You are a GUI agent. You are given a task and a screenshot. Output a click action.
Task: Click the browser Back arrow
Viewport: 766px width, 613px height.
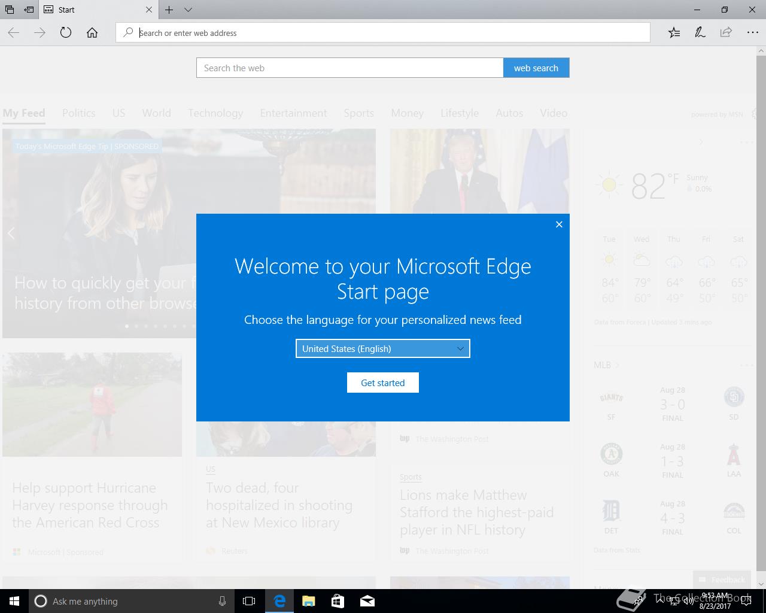point(14,33)
